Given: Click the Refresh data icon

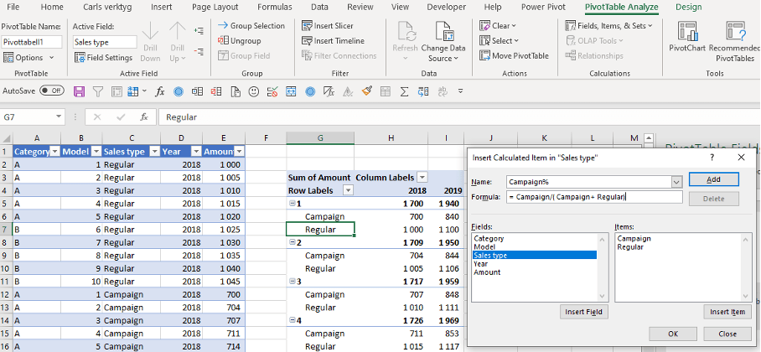Looking at the screenshot, I should pyautogui.click(x=404, y=33).
